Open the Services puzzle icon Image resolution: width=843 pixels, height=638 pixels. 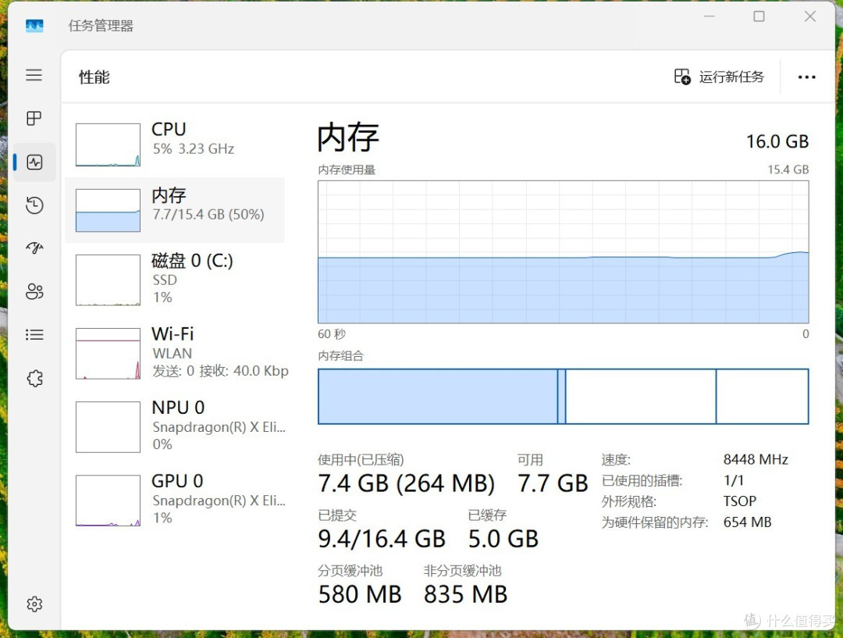point(34,378)
